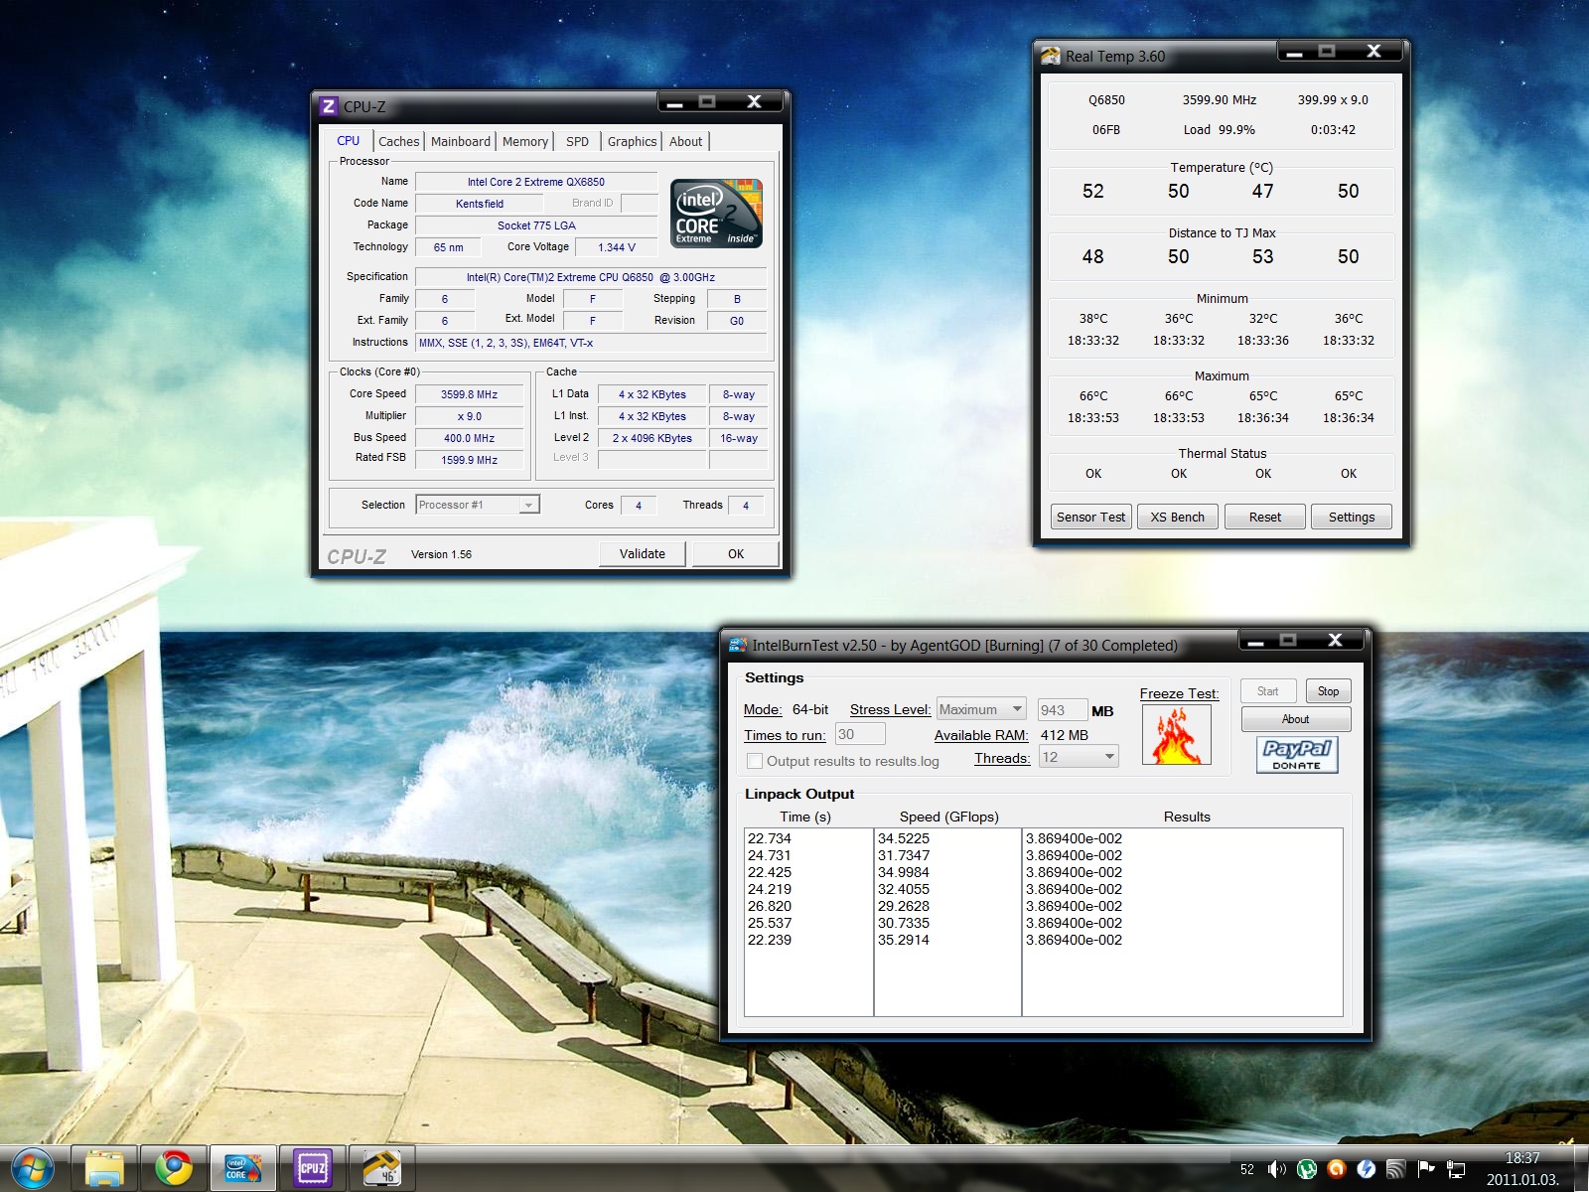Click the Reset button in Real Temp
Screen dimensions: 1589x1192
tap(1264, 517)
